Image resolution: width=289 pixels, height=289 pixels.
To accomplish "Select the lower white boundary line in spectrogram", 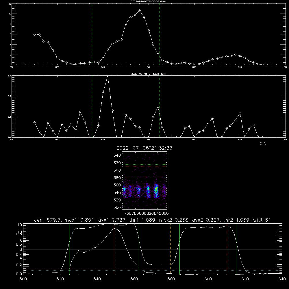I will click(145, 198).
